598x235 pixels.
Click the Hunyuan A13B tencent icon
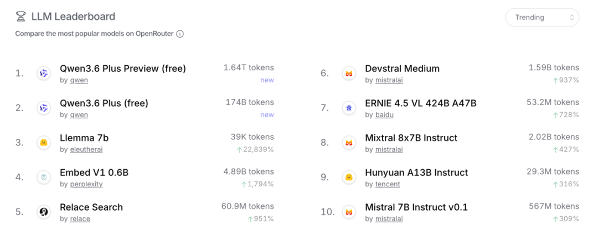point(349,177)
